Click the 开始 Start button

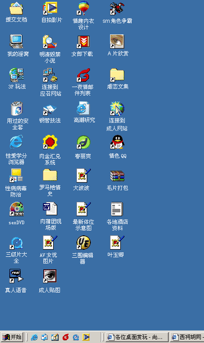(12, 337)
